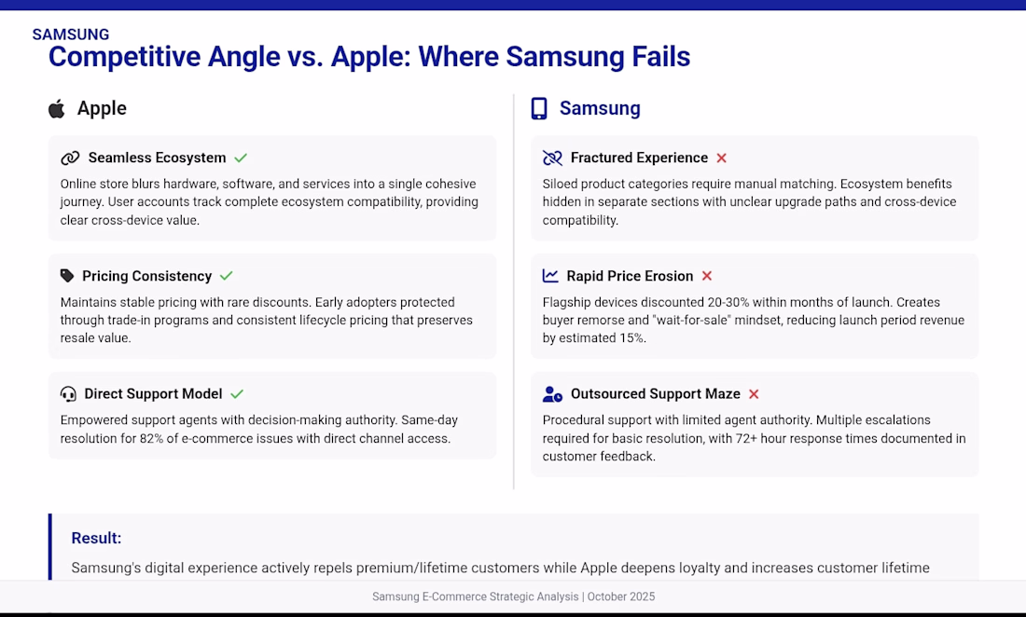
Task: Click the chain link icon beside Seamless Ecosystem
Action: click(x=70, y=158)
